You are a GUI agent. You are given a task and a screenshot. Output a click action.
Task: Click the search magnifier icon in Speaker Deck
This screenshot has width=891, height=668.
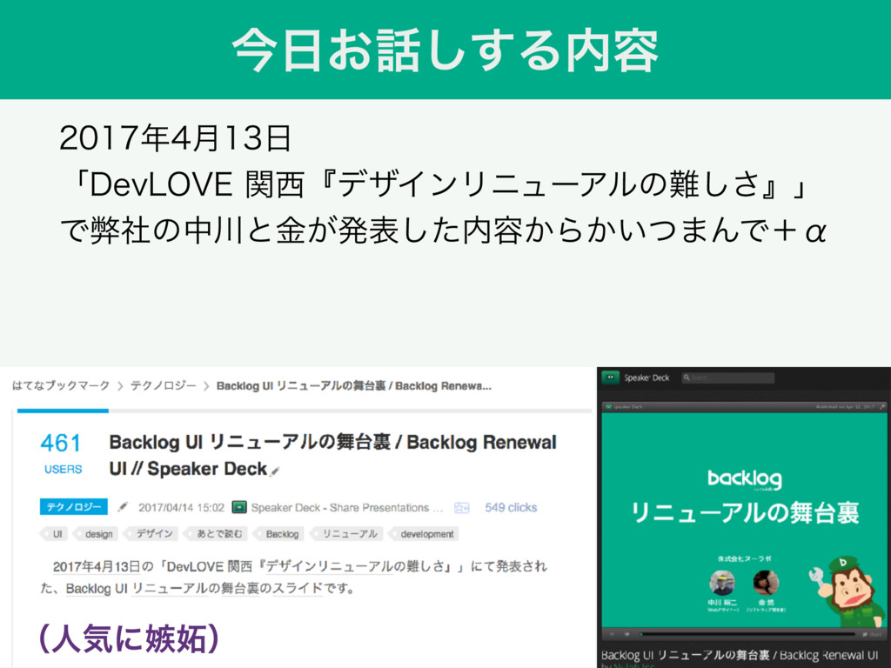[x=687, y=377]
